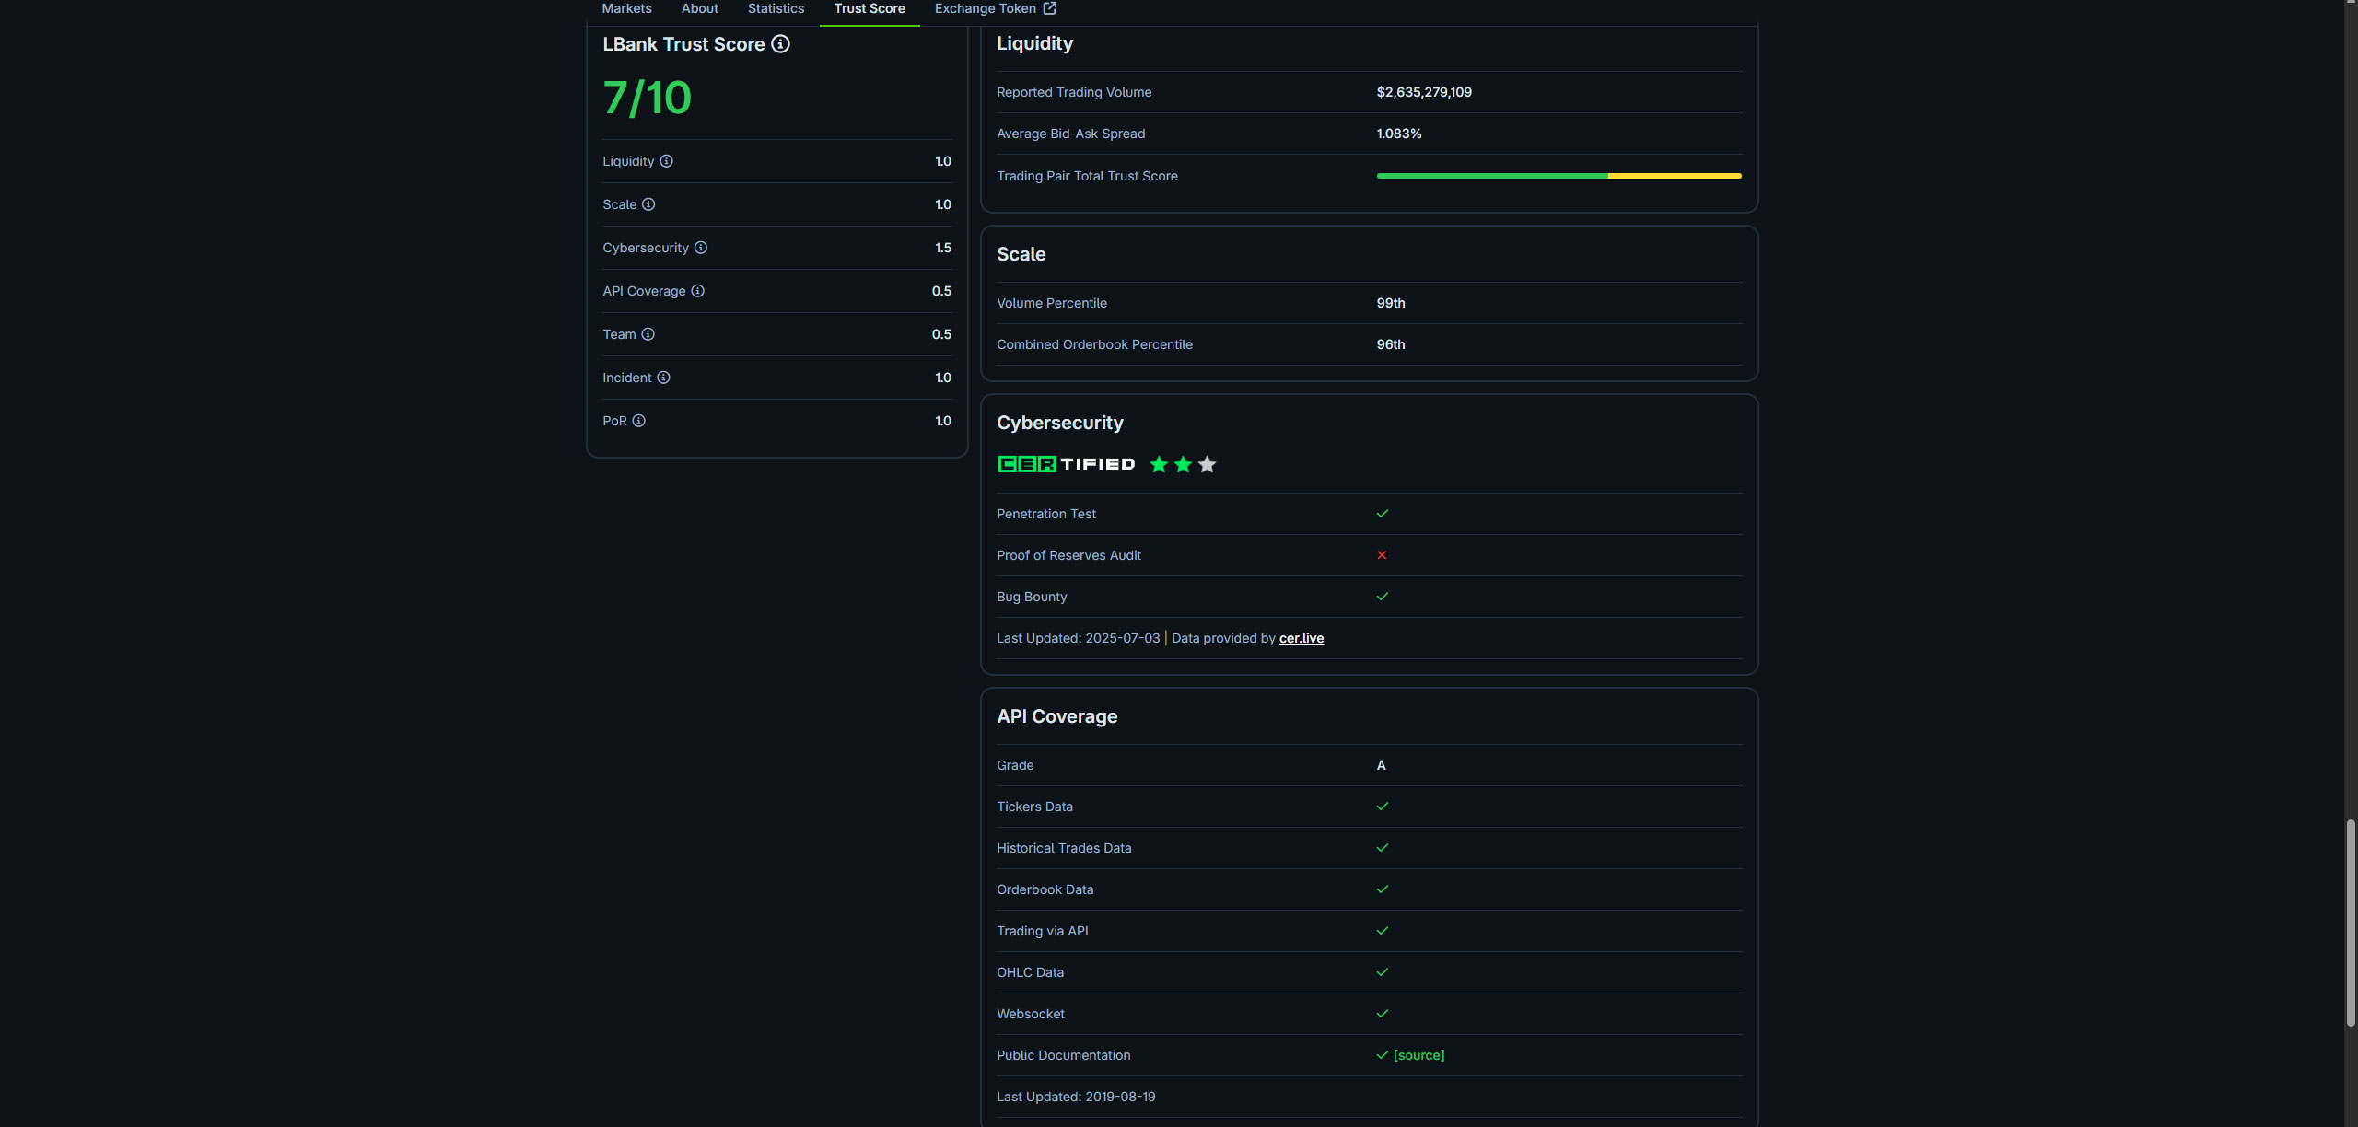
Task: Click the Combined Orderbook Percentile value 96th
Action: click(1391, 344)
